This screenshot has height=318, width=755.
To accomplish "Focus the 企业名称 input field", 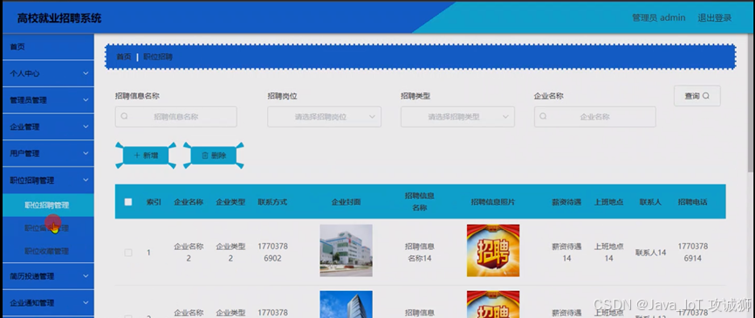I will tap(594, 117).
